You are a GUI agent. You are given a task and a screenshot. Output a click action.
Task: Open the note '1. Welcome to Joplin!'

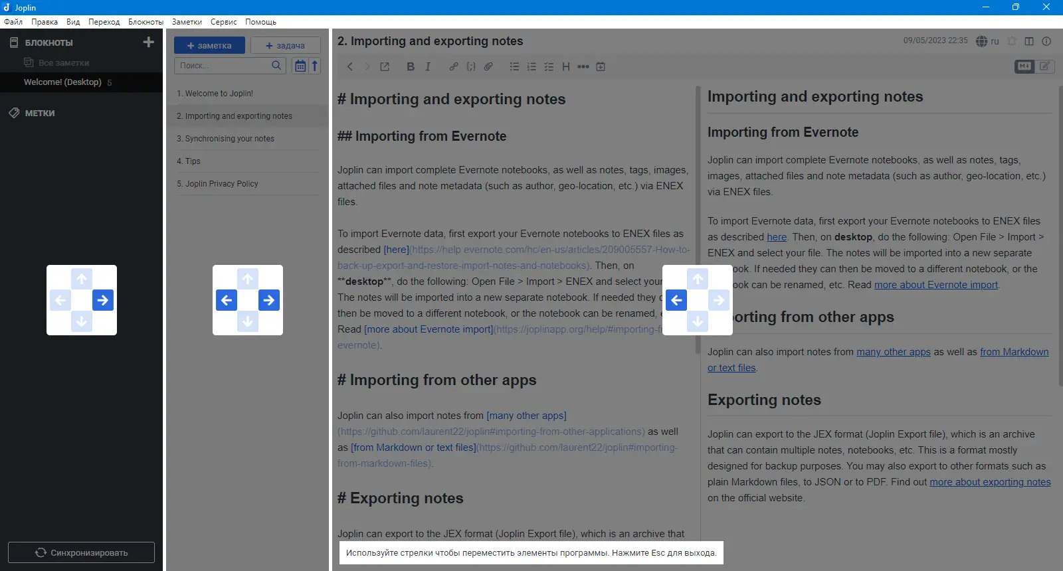(248, 94)
